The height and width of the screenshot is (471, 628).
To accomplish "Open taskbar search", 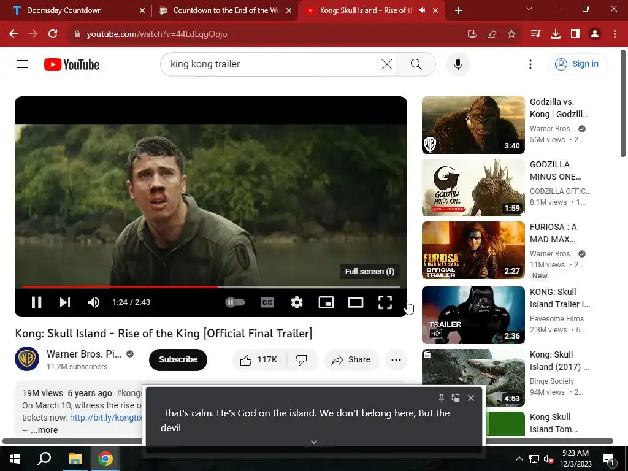I will point(44,459).
